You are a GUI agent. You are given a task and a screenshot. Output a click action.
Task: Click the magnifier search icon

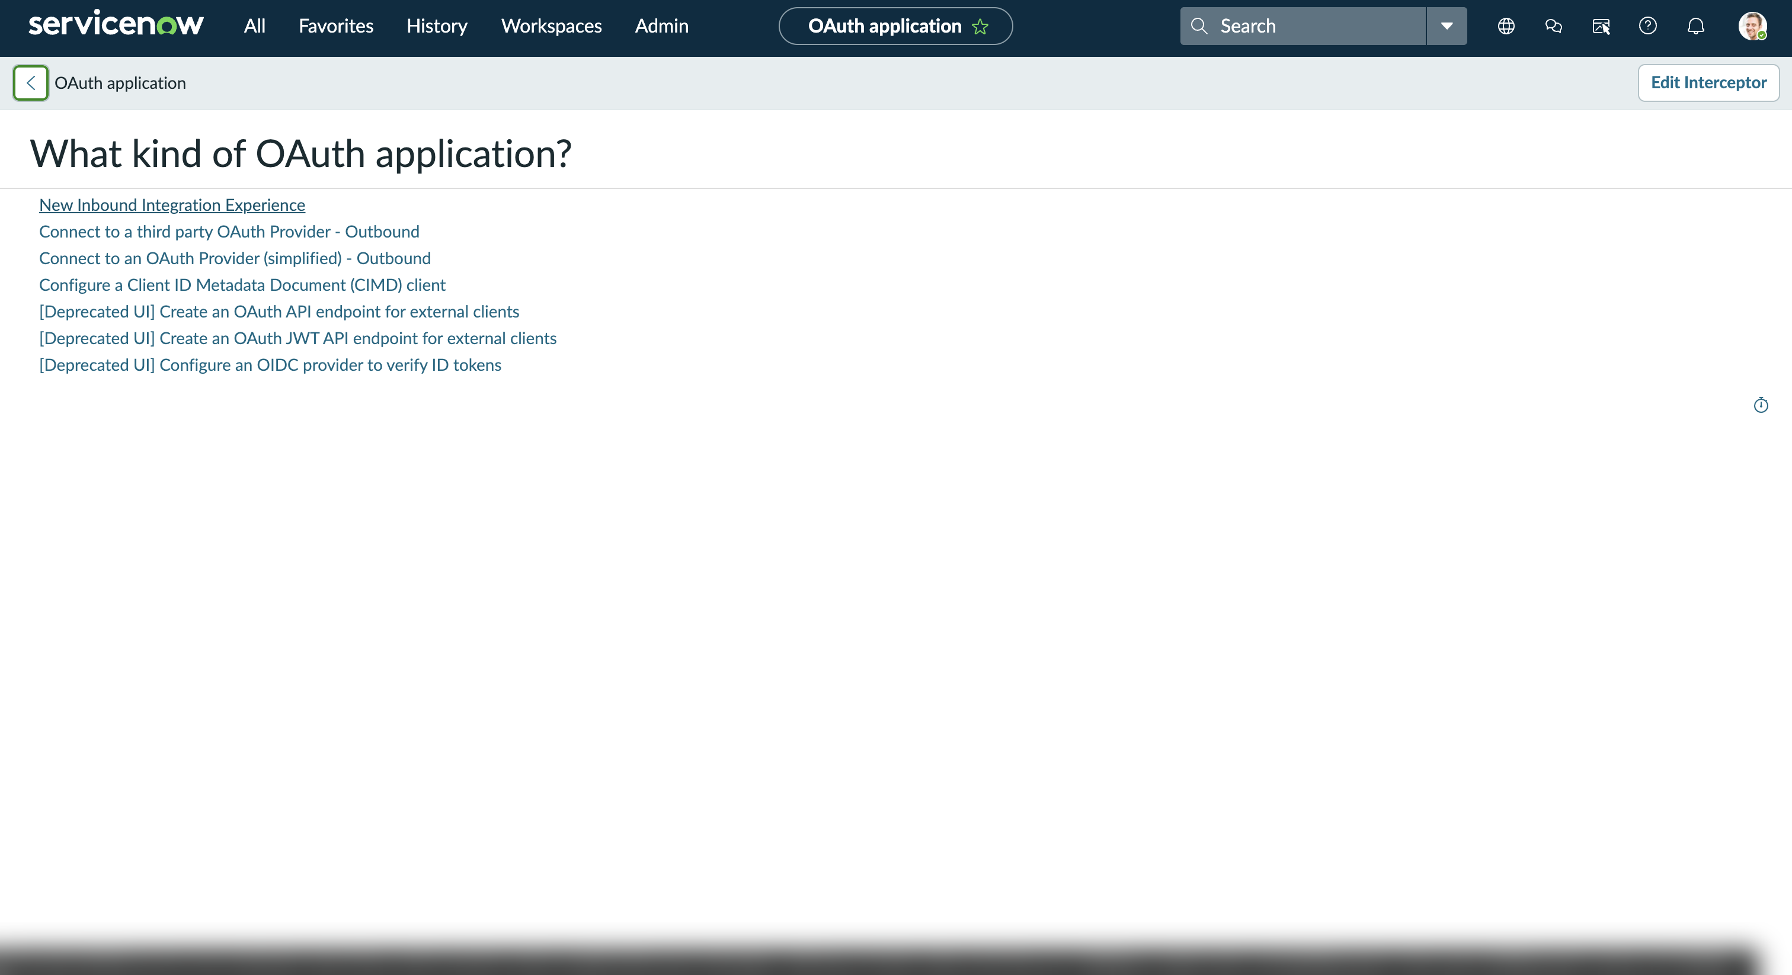1199,25
